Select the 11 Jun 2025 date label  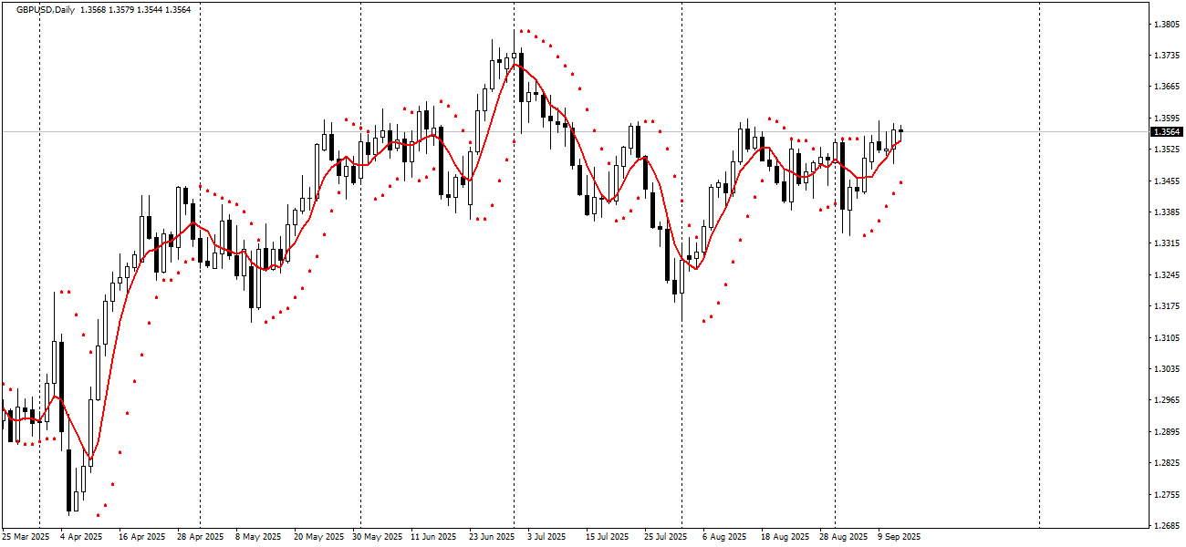[x=433, y=537]
